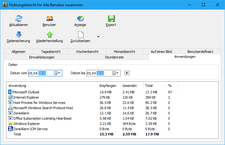Click the 14.9 MB Empfangen value
The width and height of the screenshot is (225, 145).
pos(106,92)
